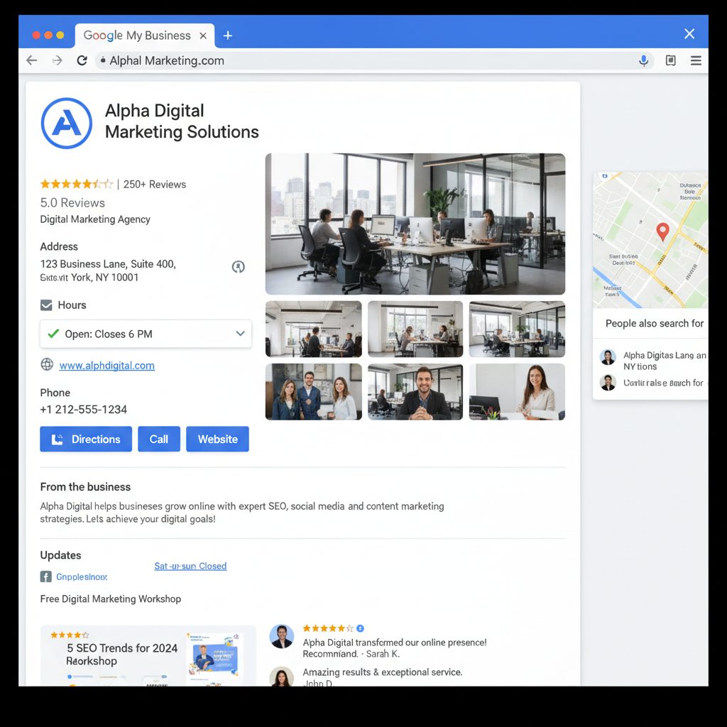Viewport: 727px width, 727px height.
Task: Click the star rating next to 250+ Reviews
Action: (77, 184)
